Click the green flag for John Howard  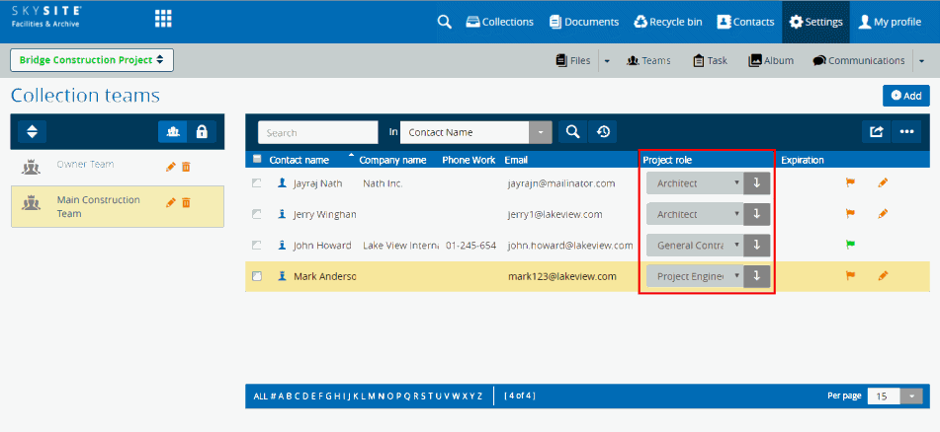848,245
